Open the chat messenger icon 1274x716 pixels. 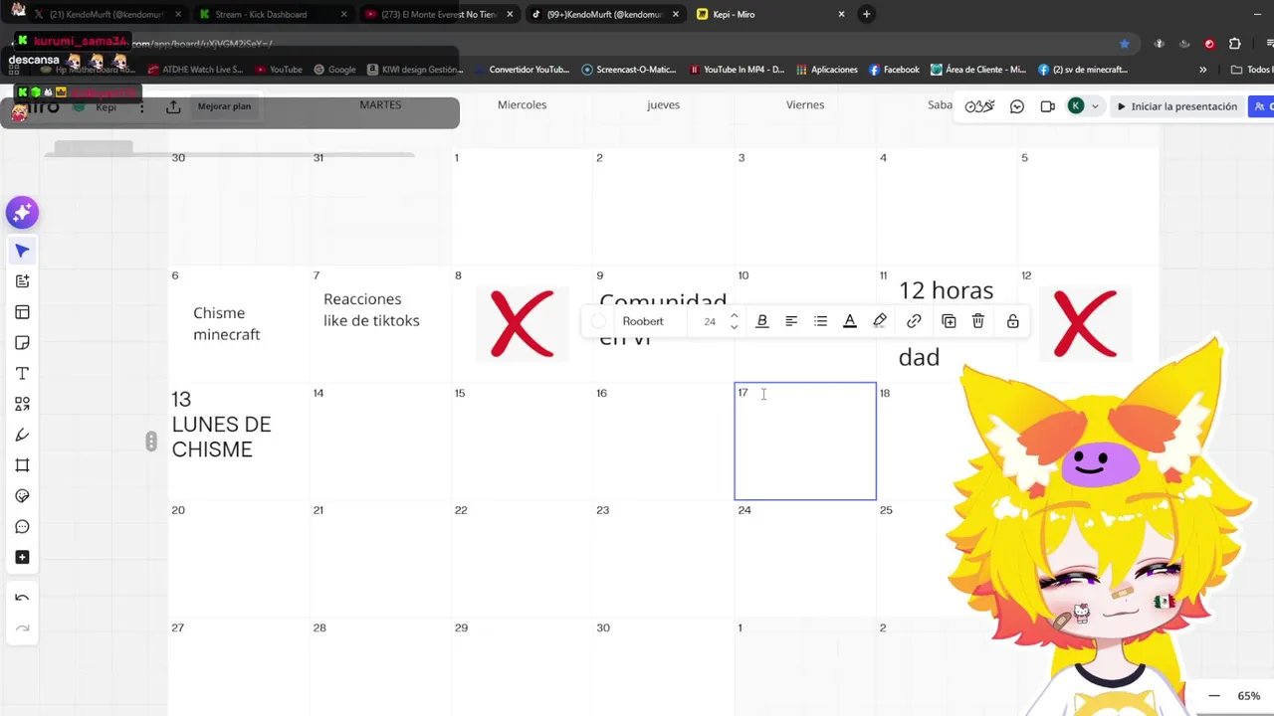click(x=1017, y=106)
